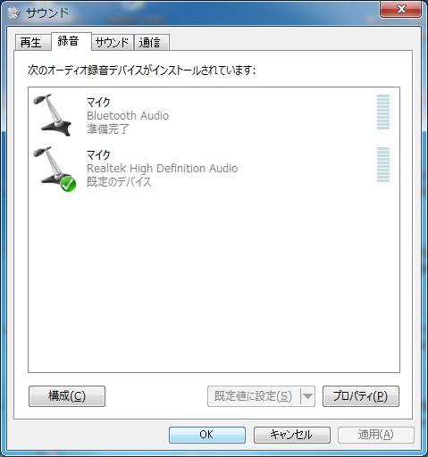The height and width of the screenshot is (457, 428).
Task: Select the 録音 tab
Action: (x=71, y=41)
